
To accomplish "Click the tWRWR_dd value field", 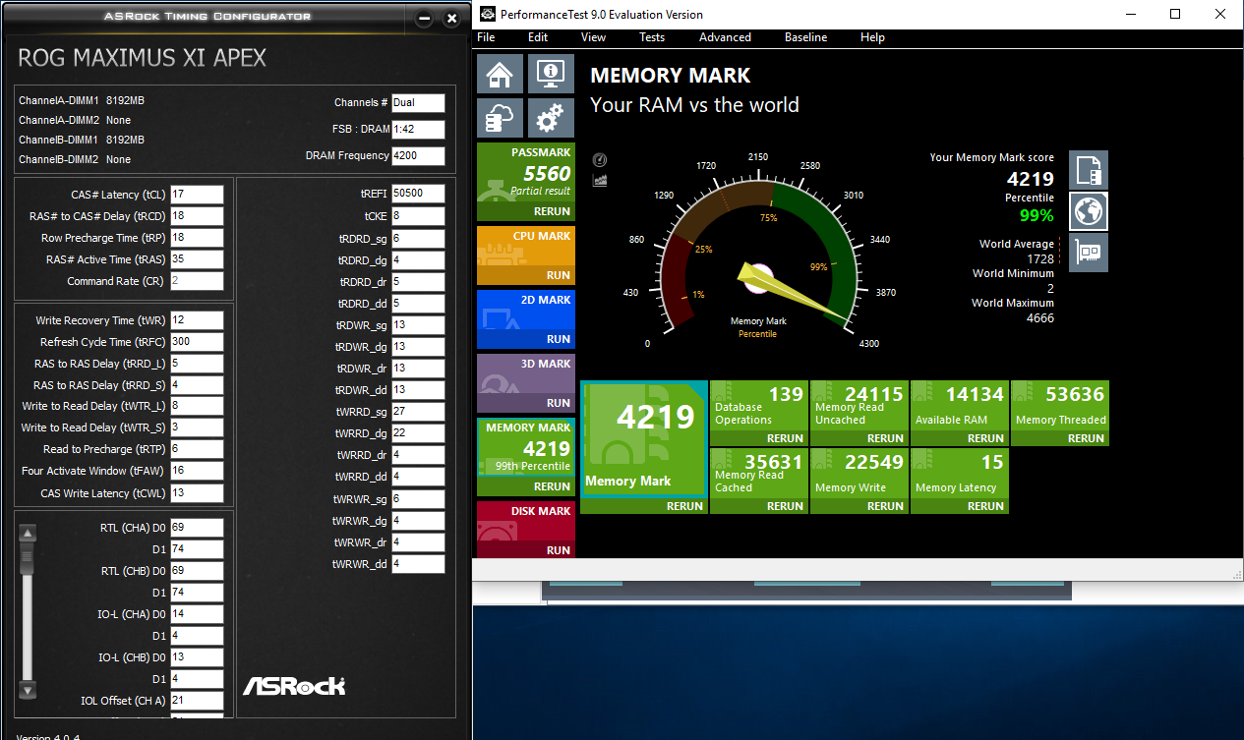I will [418, 563].
